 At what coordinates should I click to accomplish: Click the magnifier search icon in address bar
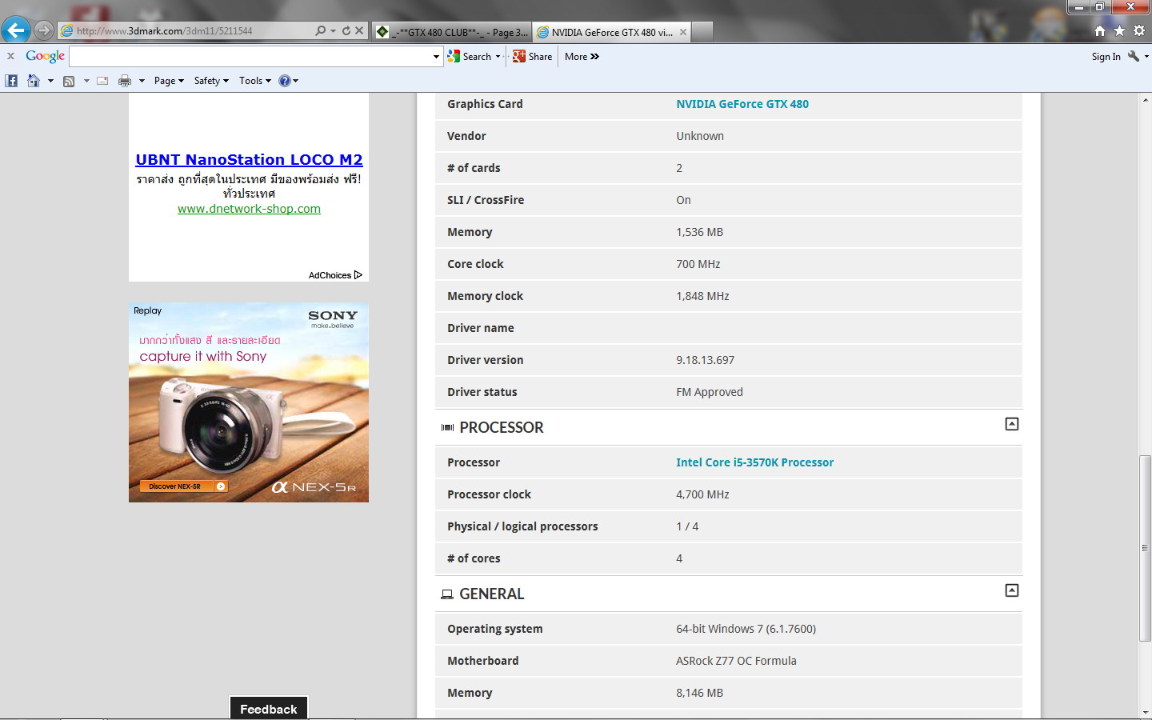pos(321,30)
